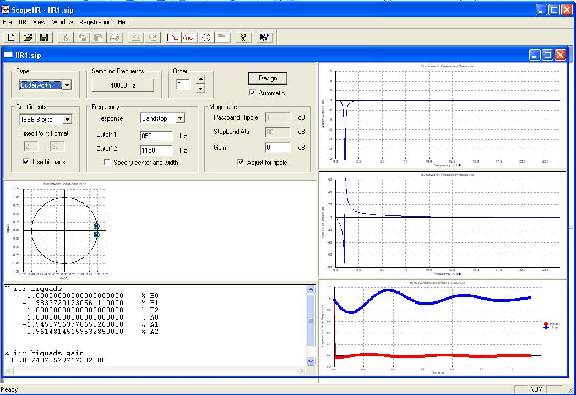Save the file using the floppy disk icon

pyautogui.click(x=45, y=37)
